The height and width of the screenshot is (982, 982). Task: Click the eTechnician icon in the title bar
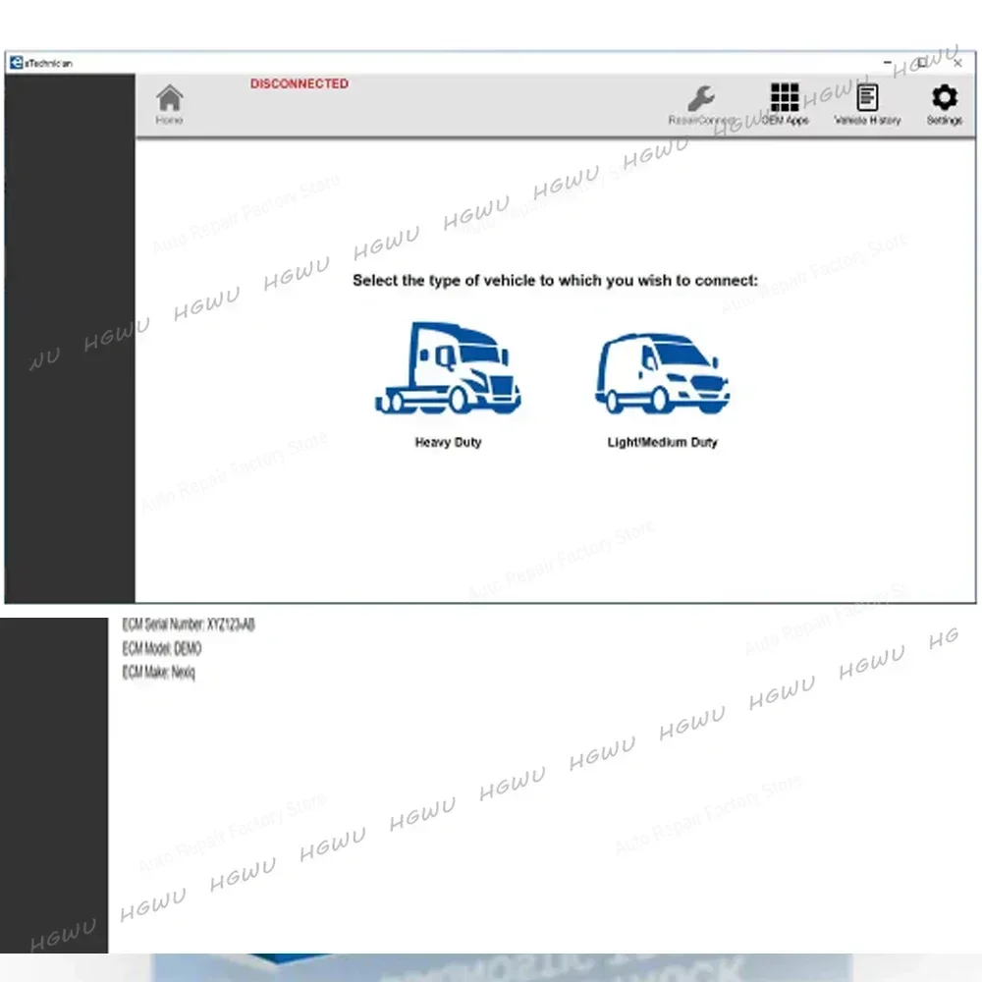[16, 63]
